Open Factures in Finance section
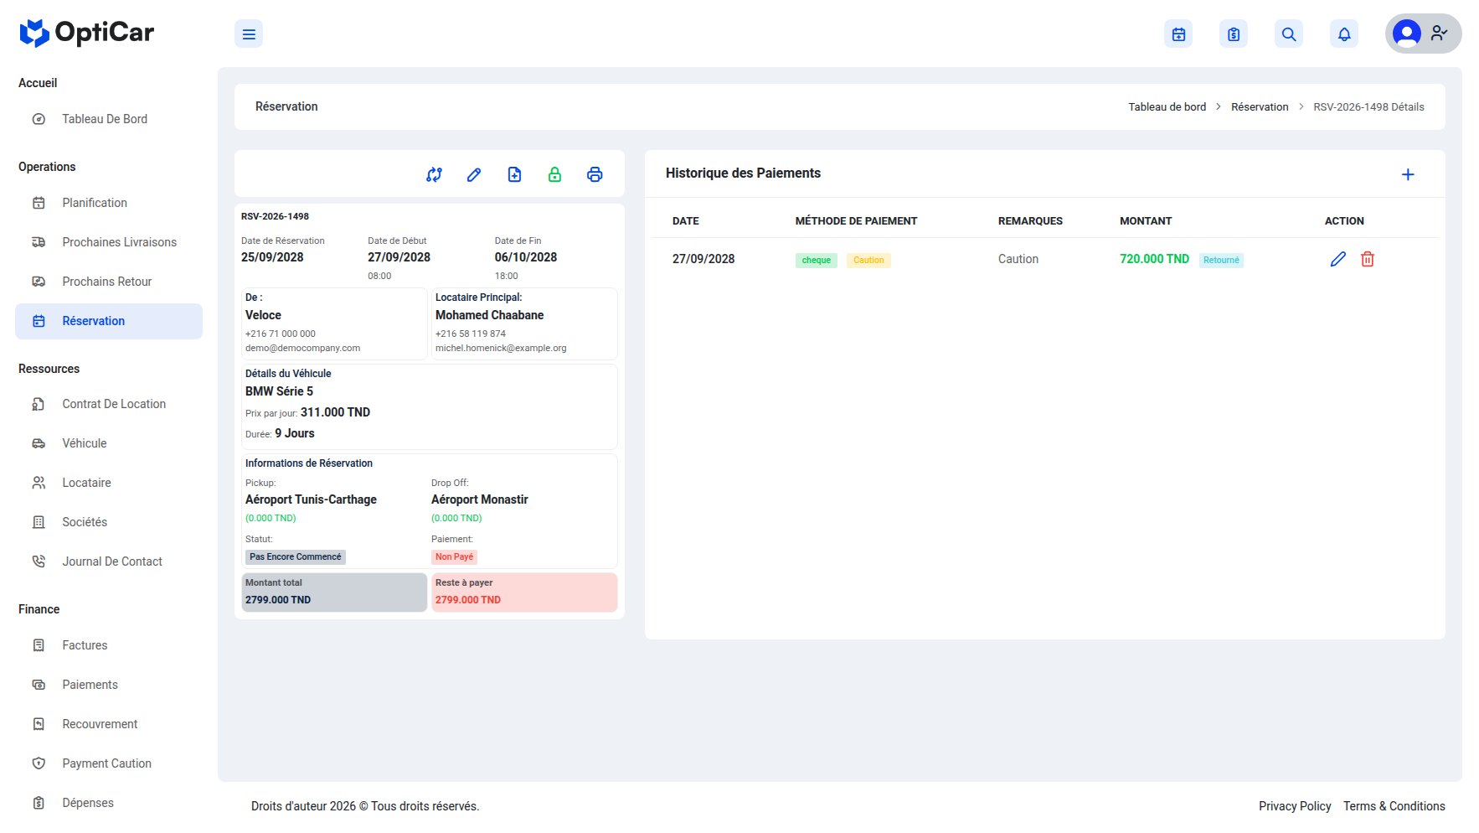Screen dimensions: 1479x833 point(109,645)
